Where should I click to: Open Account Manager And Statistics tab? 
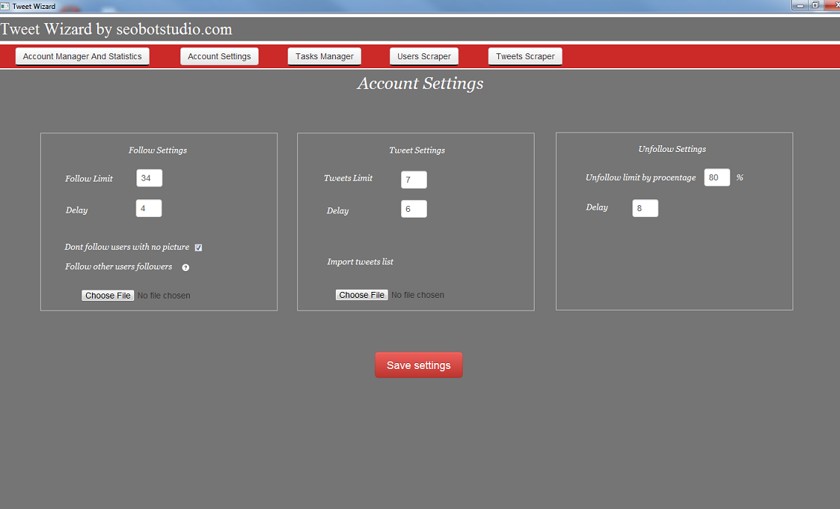point(82,56)
